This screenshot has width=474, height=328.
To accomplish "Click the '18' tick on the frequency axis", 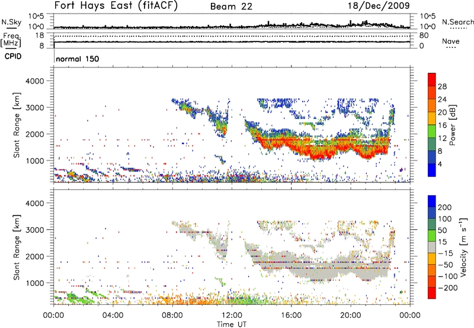I will (40, 36).
